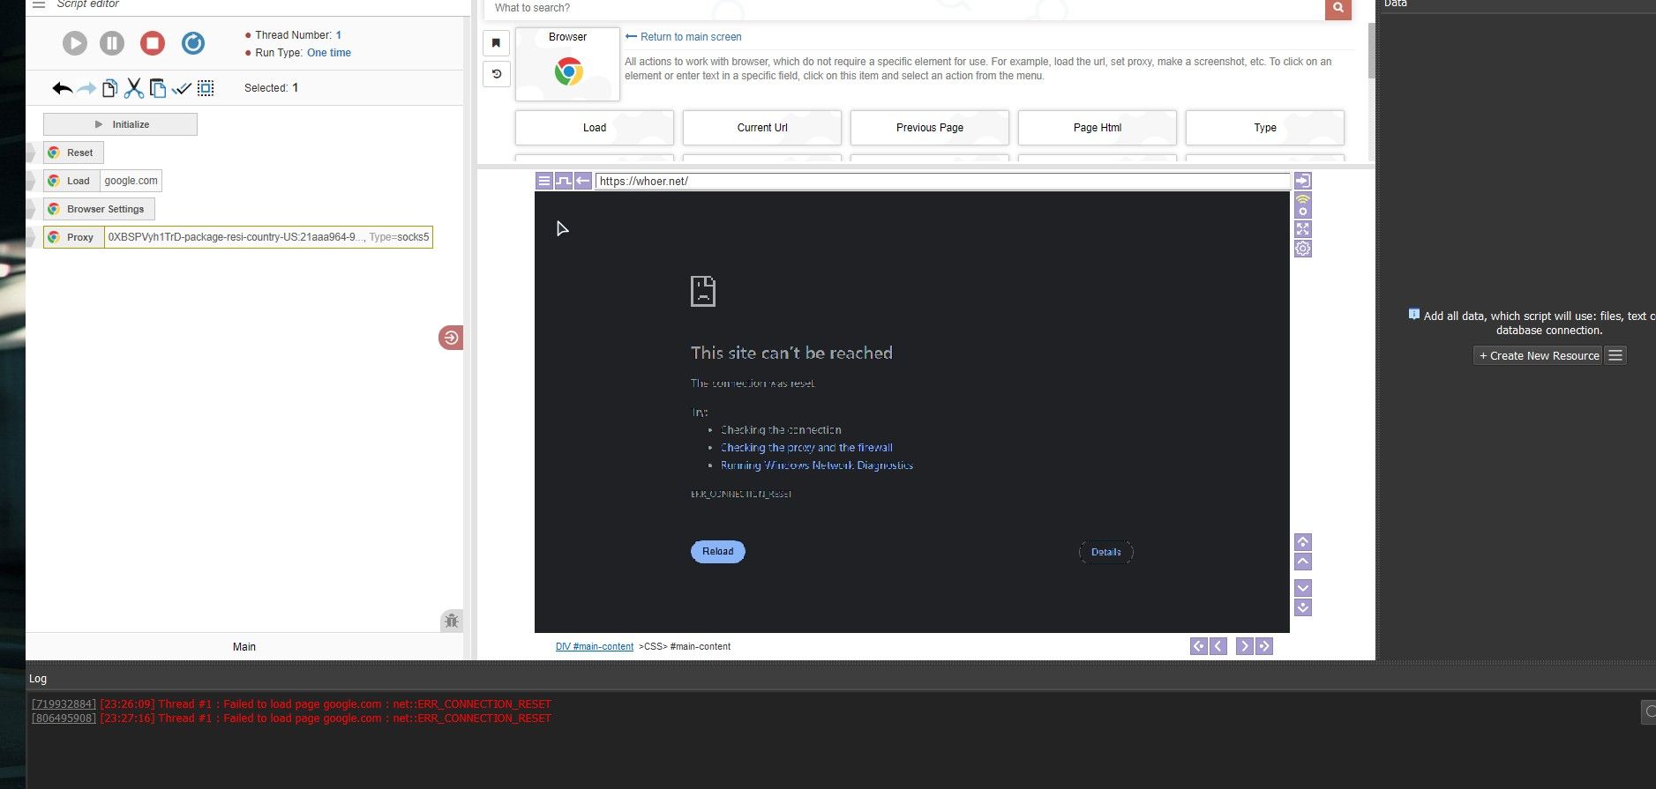Image resolution: width=1656 pixels, height=789 pixels.
Task: Go back with the browser left arrow icon
Action: pyautogui.click(x=583, y=181)
